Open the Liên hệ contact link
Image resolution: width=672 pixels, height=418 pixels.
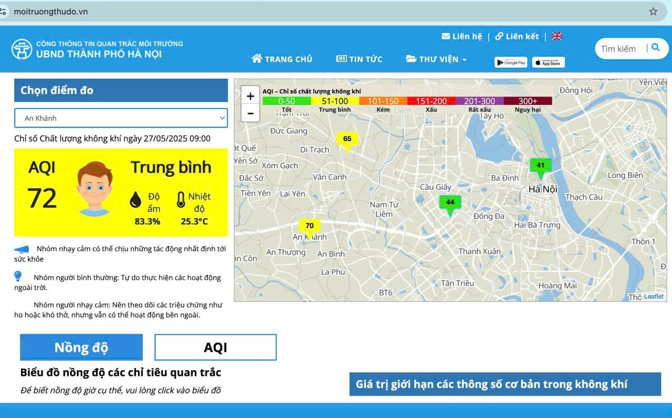461,36
